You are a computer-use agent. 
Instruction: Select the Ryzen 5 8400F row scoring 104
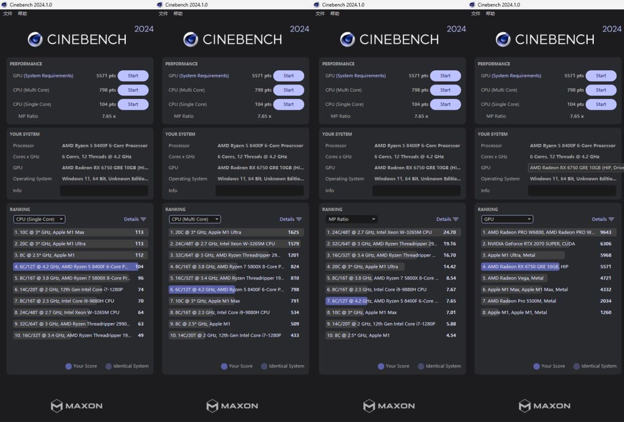(x=80, y=267)
